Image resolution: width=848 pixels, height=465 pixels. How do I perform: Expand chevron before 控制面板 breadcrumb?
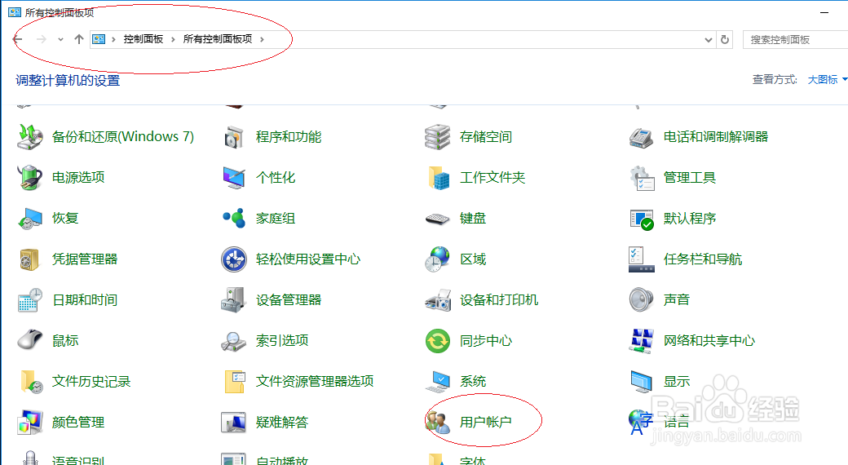click(x=113, y=39)
